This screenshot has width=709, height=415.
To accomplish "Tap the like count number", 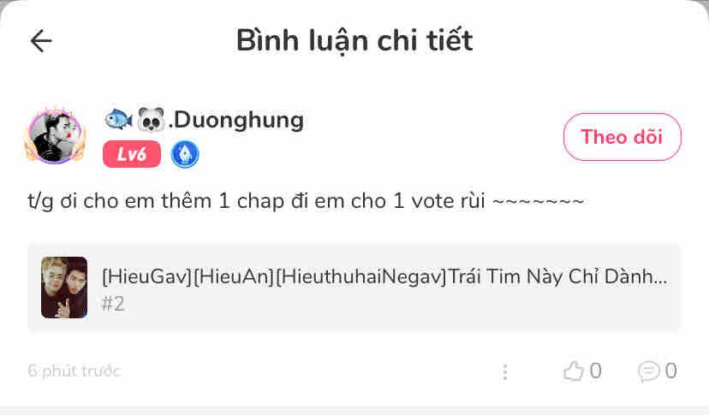I will [x=595, y=371].
